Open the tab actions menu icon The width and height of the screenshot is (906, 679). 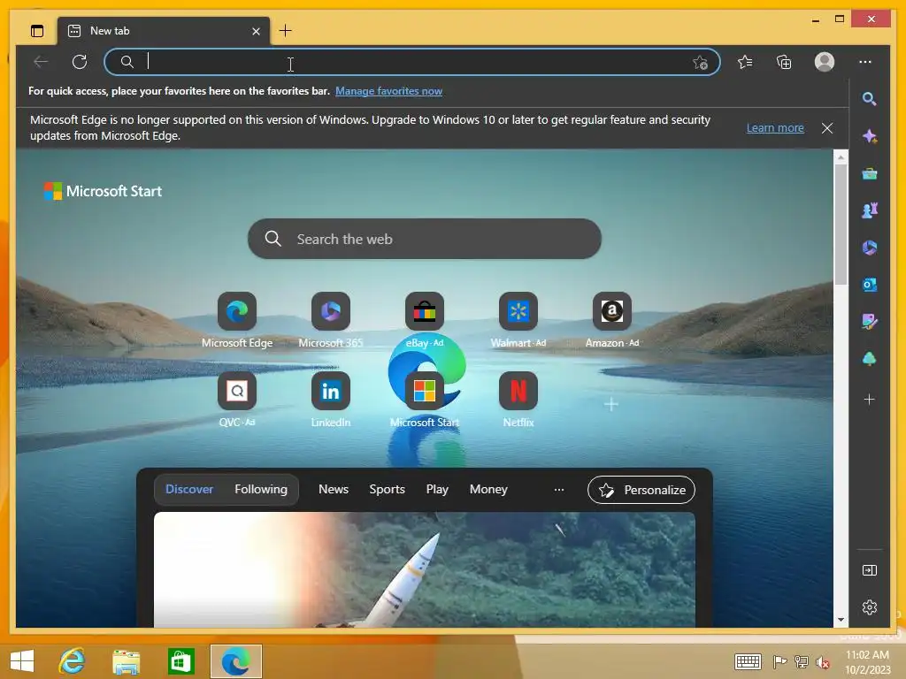point(37,31)
